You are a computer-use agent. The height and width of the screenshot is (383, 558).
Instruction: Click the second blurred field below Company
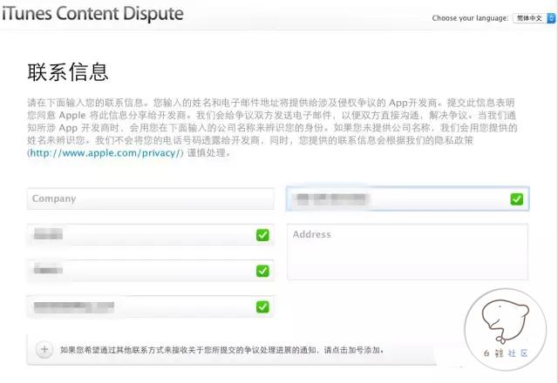tap(139, 271)
